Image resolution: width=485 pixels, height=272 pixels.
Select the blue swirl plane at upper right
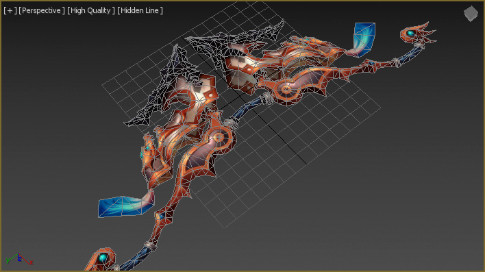(x=364, y=38)
